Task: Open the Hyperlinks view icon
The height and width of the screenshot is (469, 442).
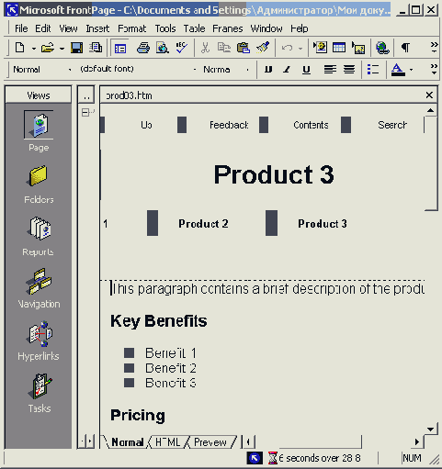Action: 39,333
